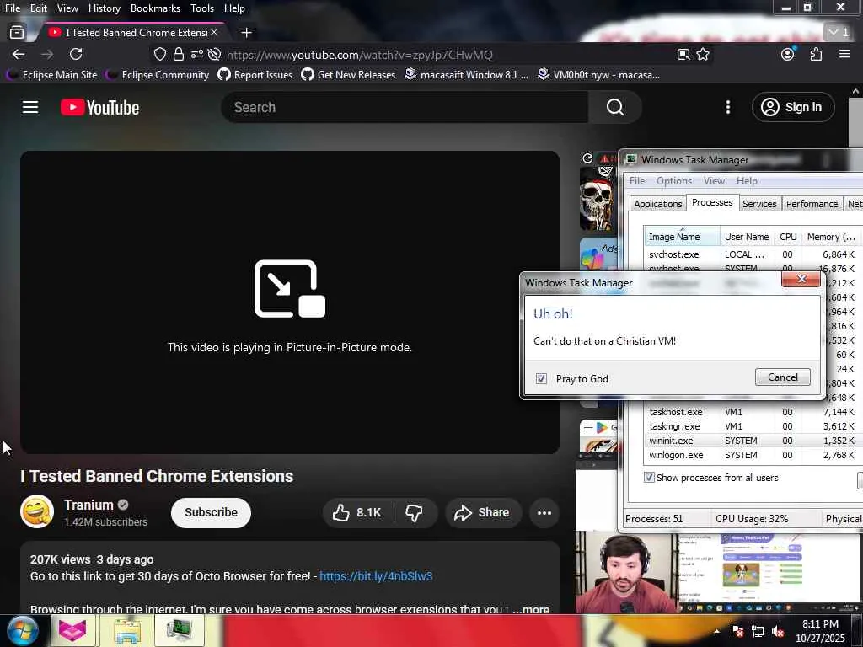Switch to Performance tab in Task Manager
This screenshot has width=863, height=647.
[812, 204]
